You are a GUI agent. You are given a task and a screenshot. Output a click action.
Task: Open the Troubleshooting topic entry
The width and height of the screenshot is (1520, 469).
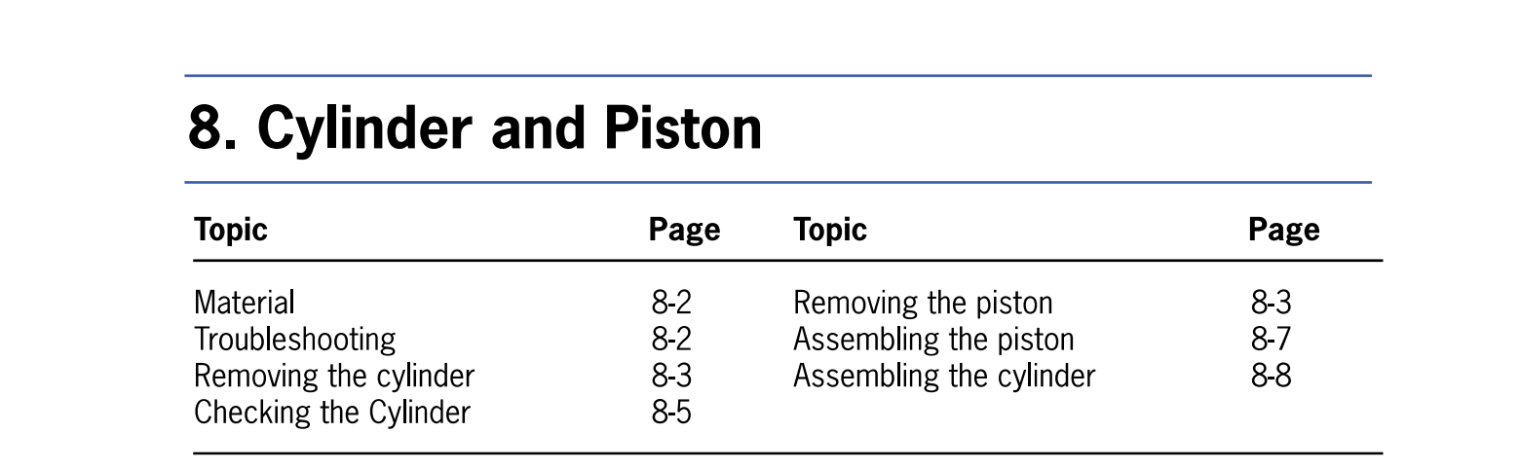coord(294,340)
